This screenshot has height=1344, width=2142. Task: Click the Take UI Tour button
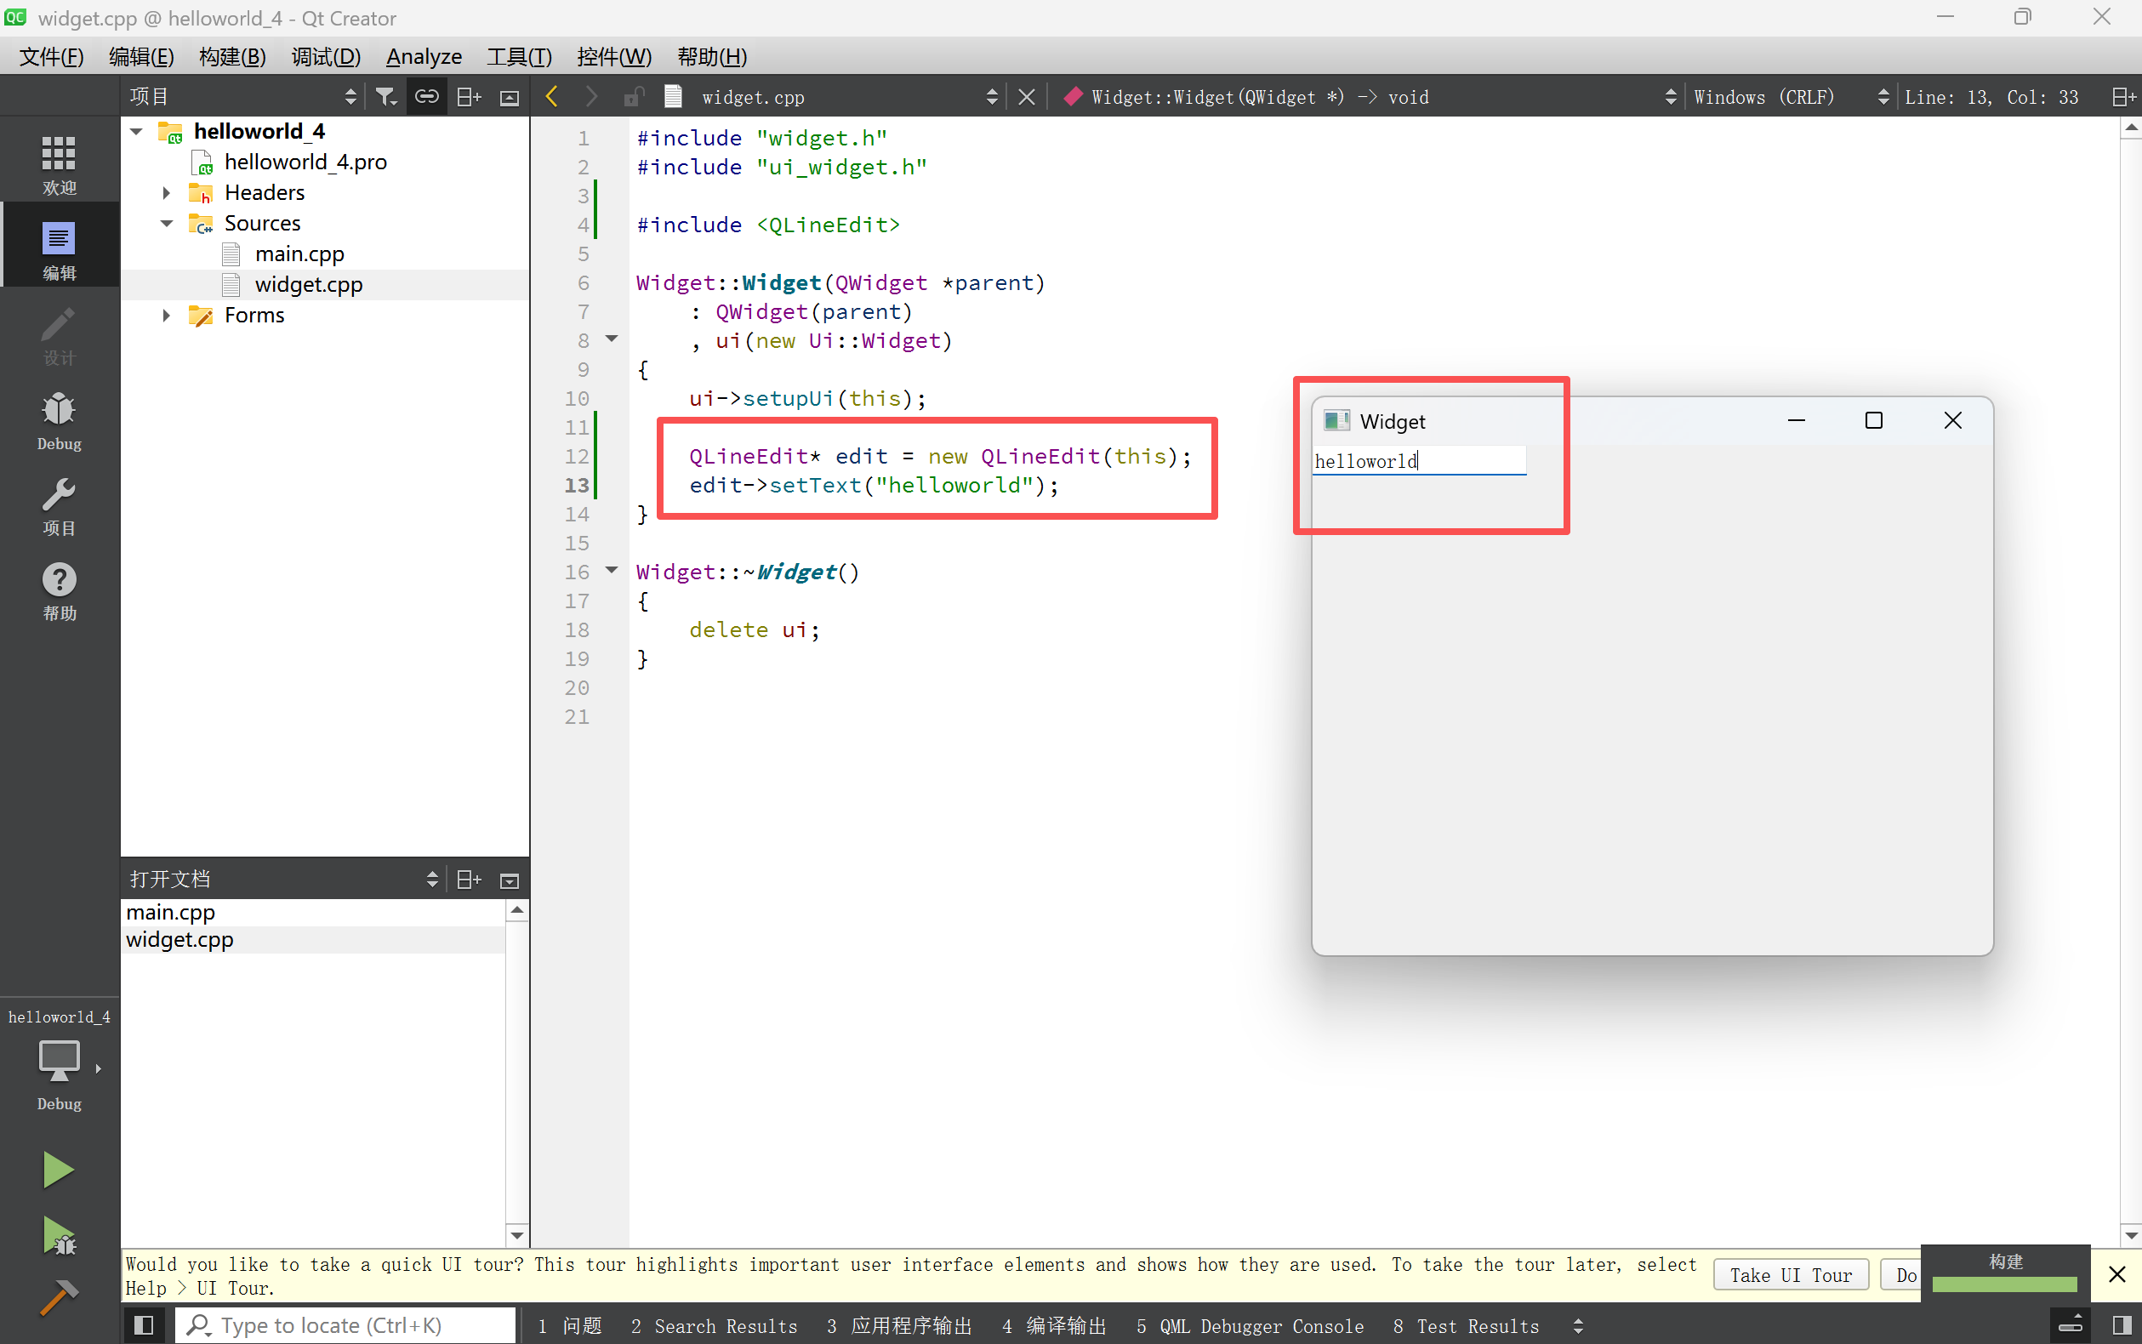click(x=1790, y=1274)
